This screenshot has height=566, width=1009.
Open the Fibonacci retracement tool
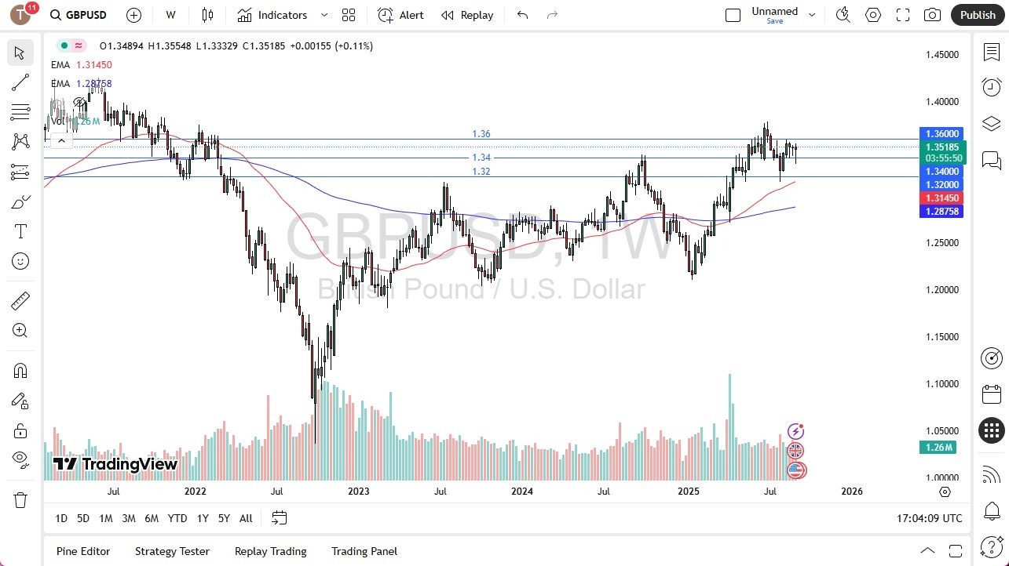[x=20, y=112]
